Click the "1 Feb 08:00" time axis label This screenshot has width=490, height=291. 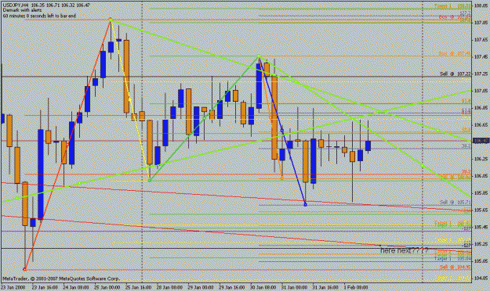(x=356, y=287)
